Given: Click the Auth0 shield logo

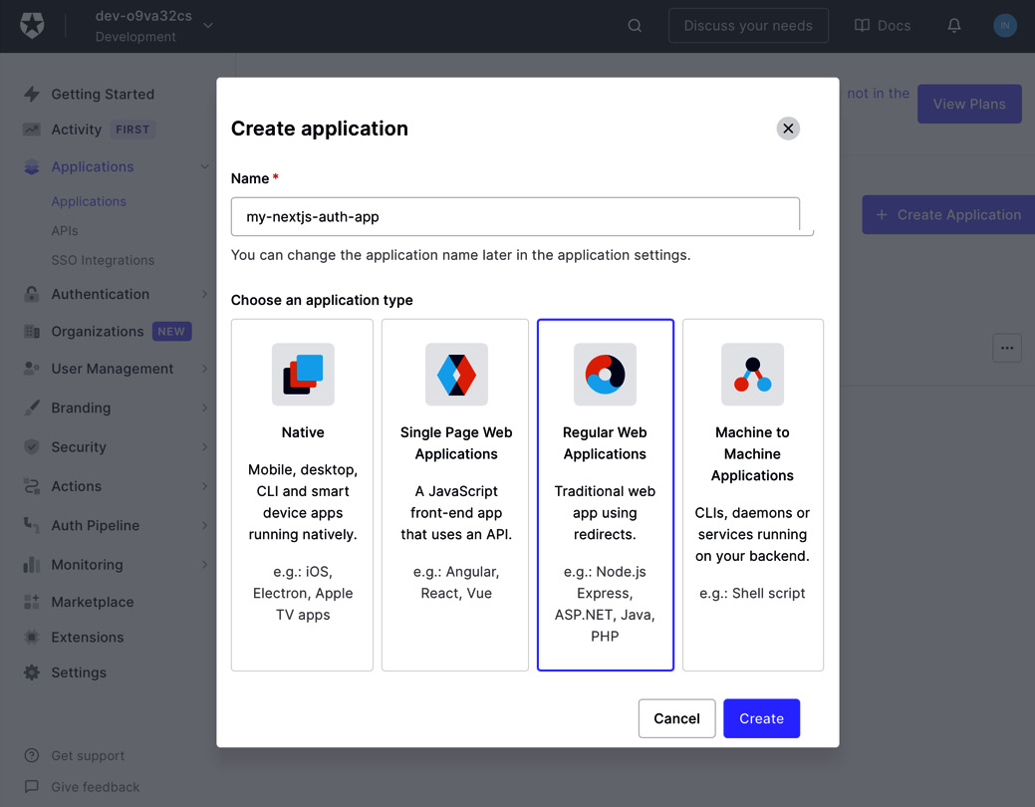Looking at the screenshot, I should pos(32,25).
